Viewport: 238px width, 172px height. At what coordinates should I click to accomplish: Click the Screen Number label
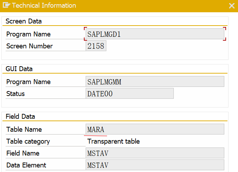pos(29,46)
